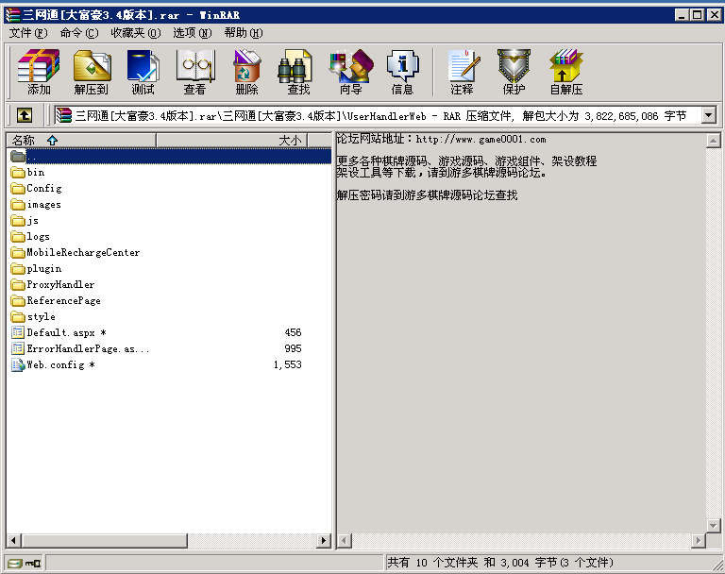Select the Web.config file
Screen dimensions: 725x574
(56, 364)
